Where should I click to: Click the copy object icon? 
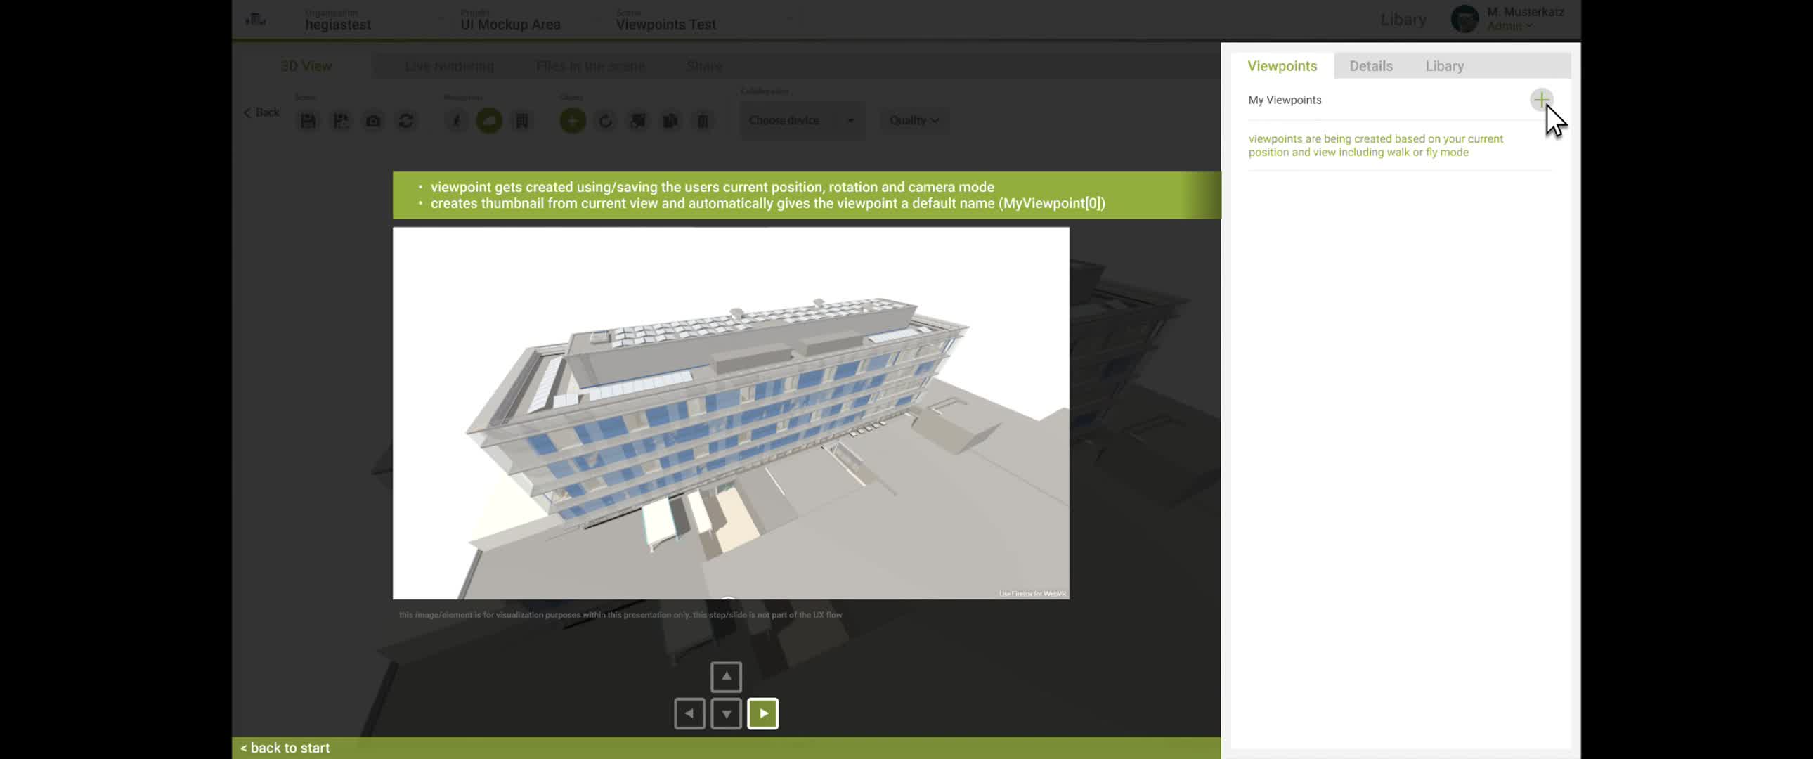[x=670, y=121]
